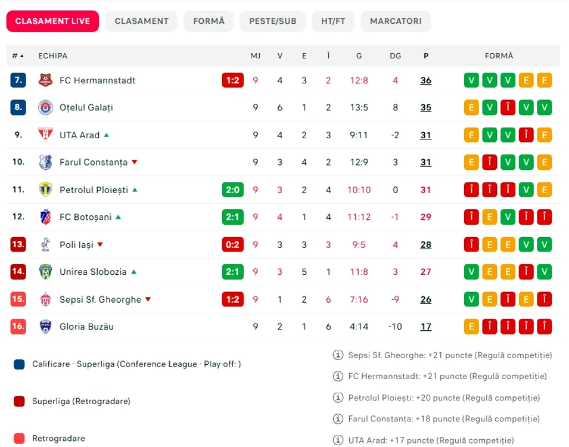Image resolution: width=569 pixels, height=447 pixels.
Task: Click position badge 7. for Hermannstadt
Action: pos(18,80)
